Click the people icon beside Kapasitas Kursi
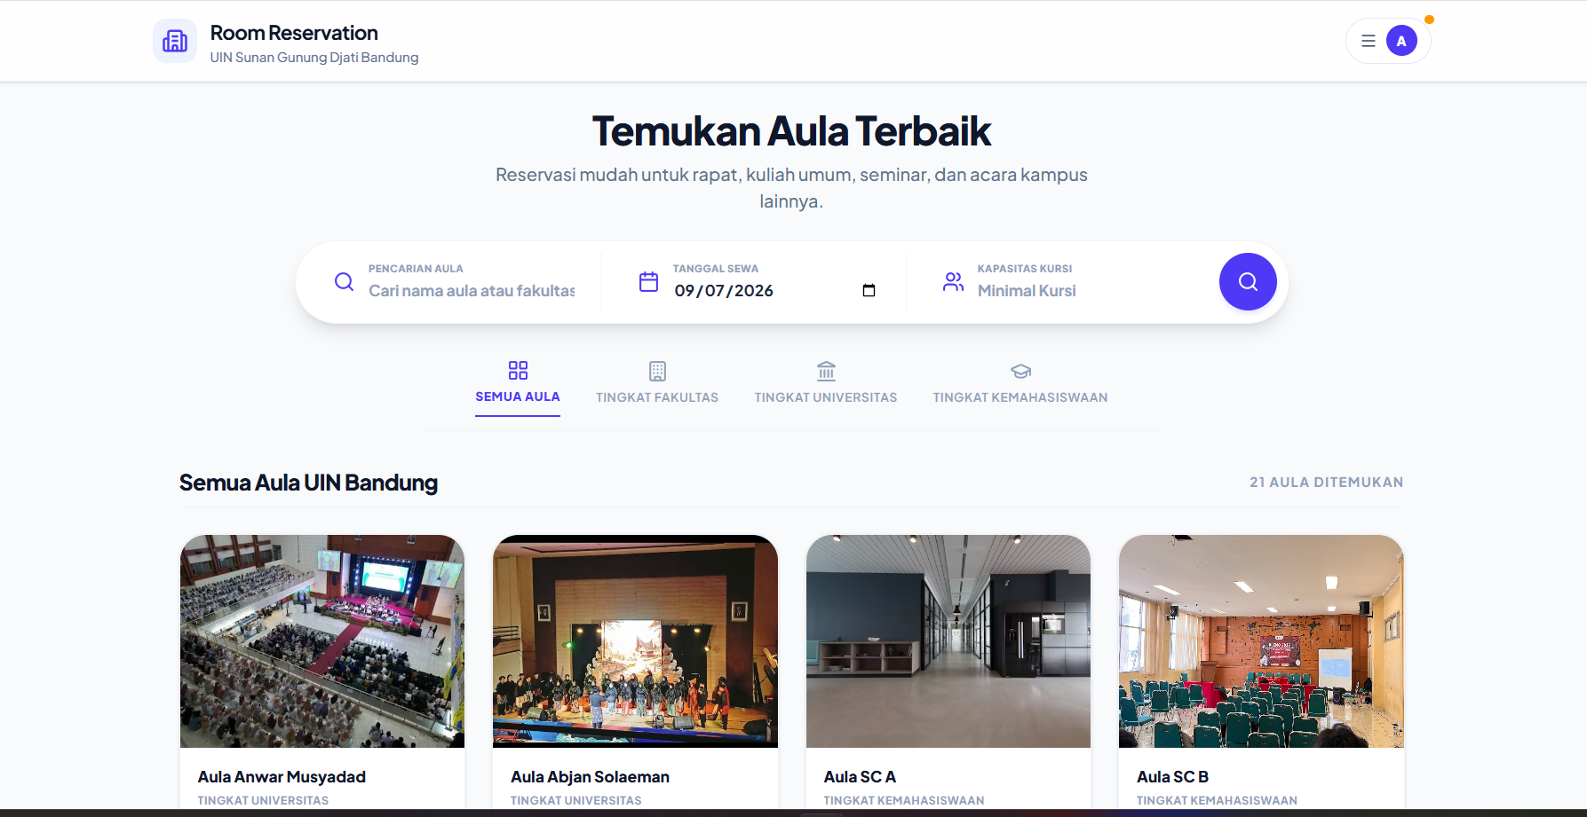This screenshot has height=817, width=1587. (953, 282)
